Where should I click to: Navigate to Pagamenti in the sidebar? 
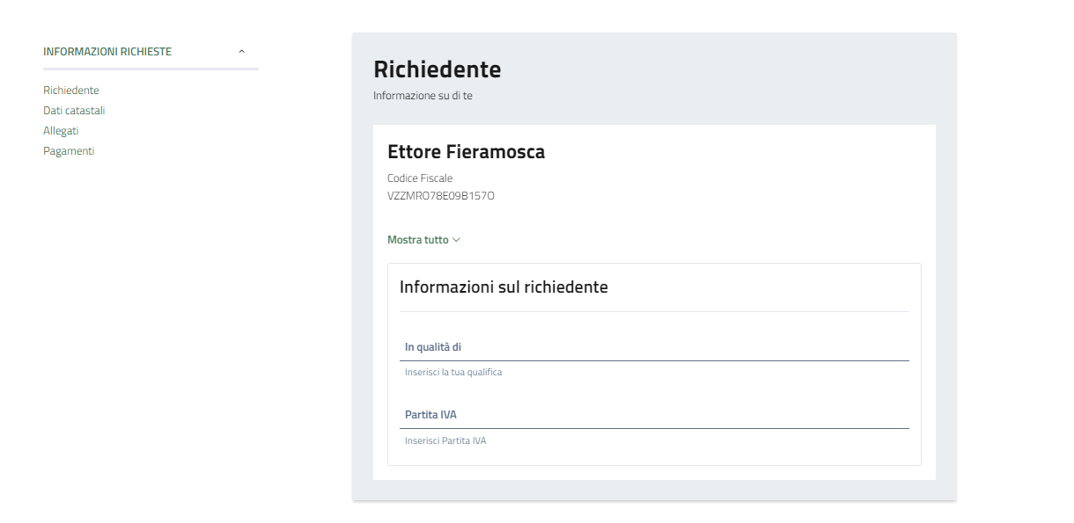pos(69,151)
